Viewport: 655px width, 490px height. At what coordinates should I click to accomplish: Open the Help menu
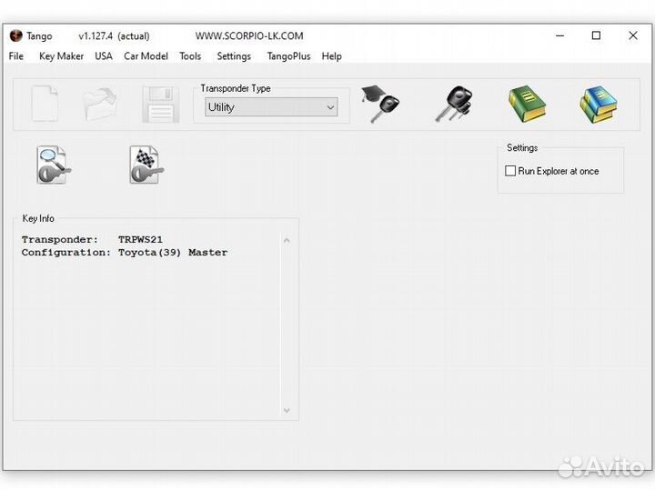(332, 56)
